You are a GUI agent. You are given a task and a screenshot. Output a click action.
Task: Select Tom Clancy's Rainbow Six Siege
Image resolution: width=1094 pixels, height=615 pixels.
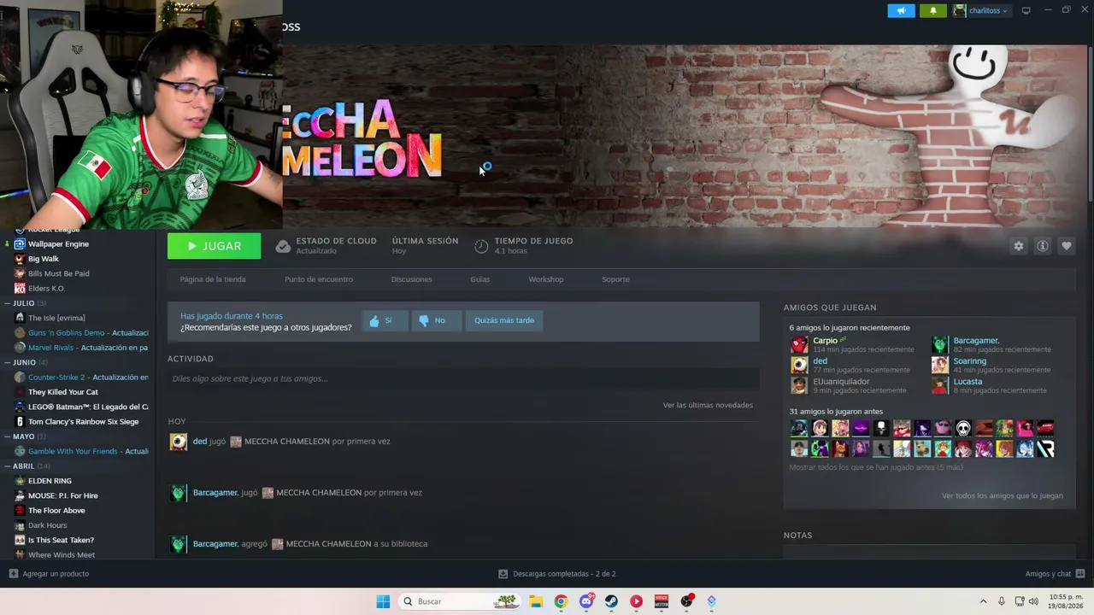point(83,422)
